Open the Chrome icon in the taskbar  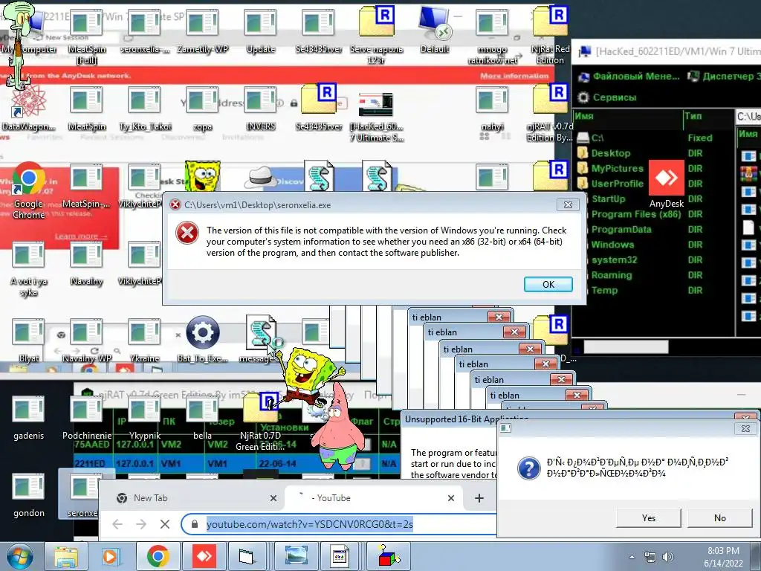coord(158,556)
